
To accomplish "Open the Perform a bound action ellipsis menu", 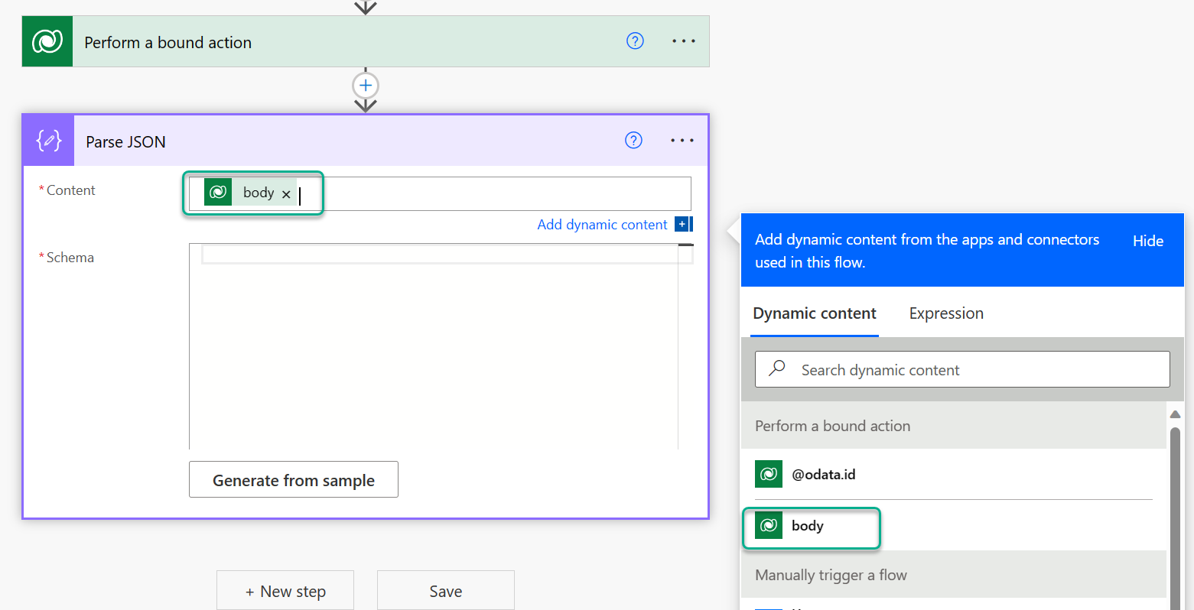I will tap(682, 41).
